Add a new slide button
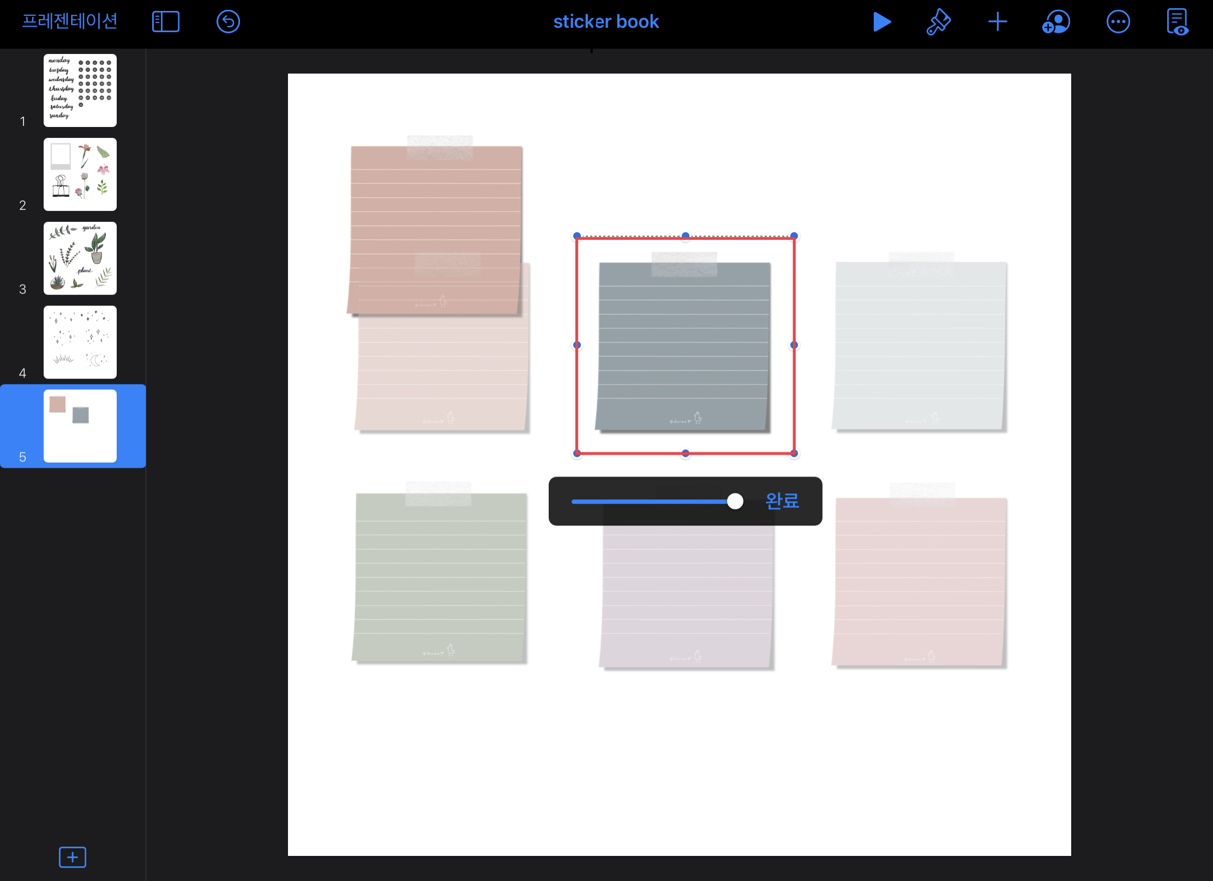This screenshot has height=881, width=1213. 73,857
